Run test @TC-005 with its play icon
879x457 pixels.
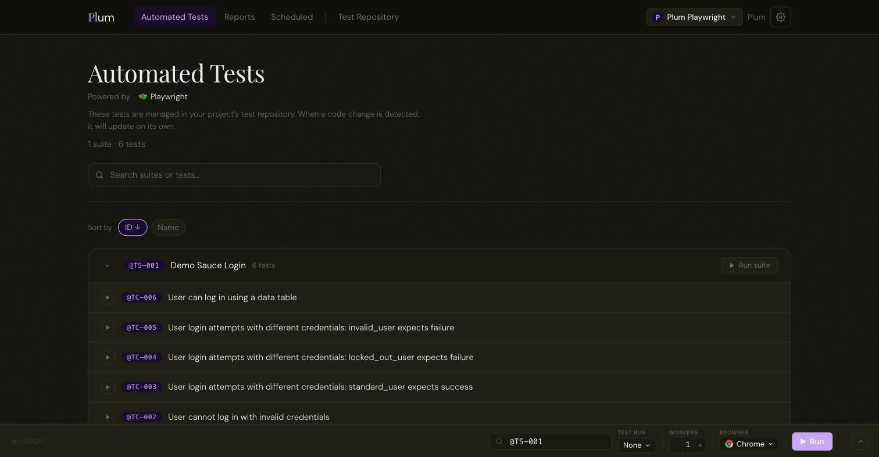point(108,328)
